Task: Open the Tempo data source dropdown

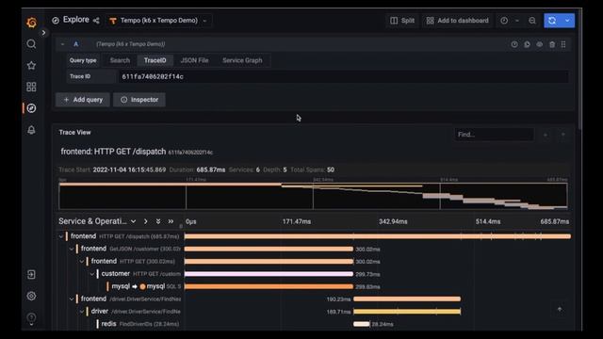Action: point(158,21)
